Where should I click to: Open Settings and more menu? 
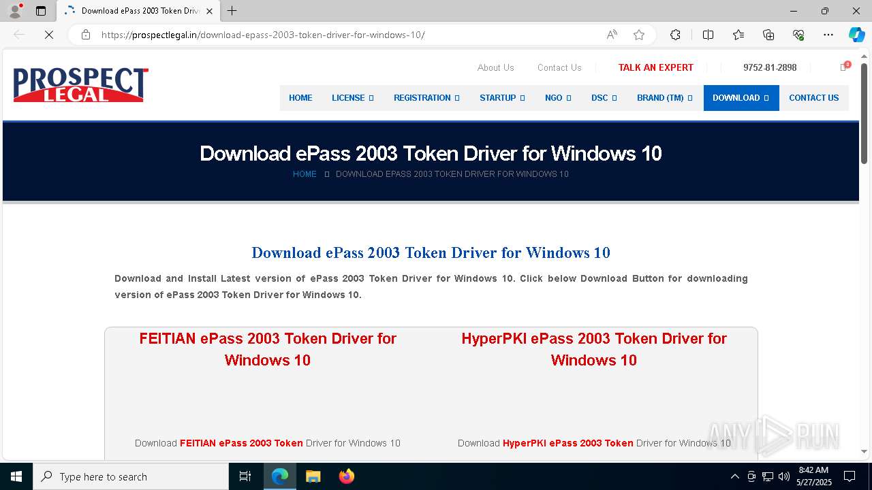[828, 35]
